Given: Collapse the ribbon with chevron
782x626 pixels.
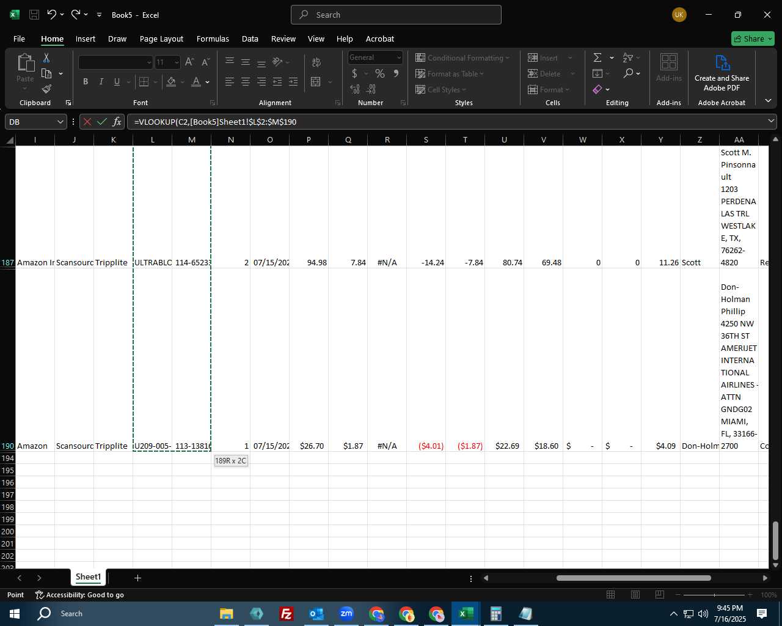Looking at the screenshot, I should point(768,100).
